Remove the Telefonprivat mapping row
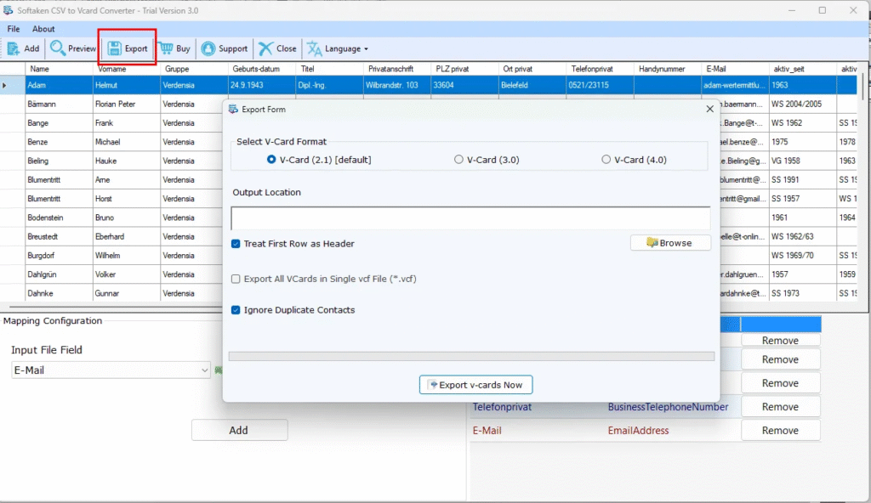The image size is (871, 503). pos(781,407)
